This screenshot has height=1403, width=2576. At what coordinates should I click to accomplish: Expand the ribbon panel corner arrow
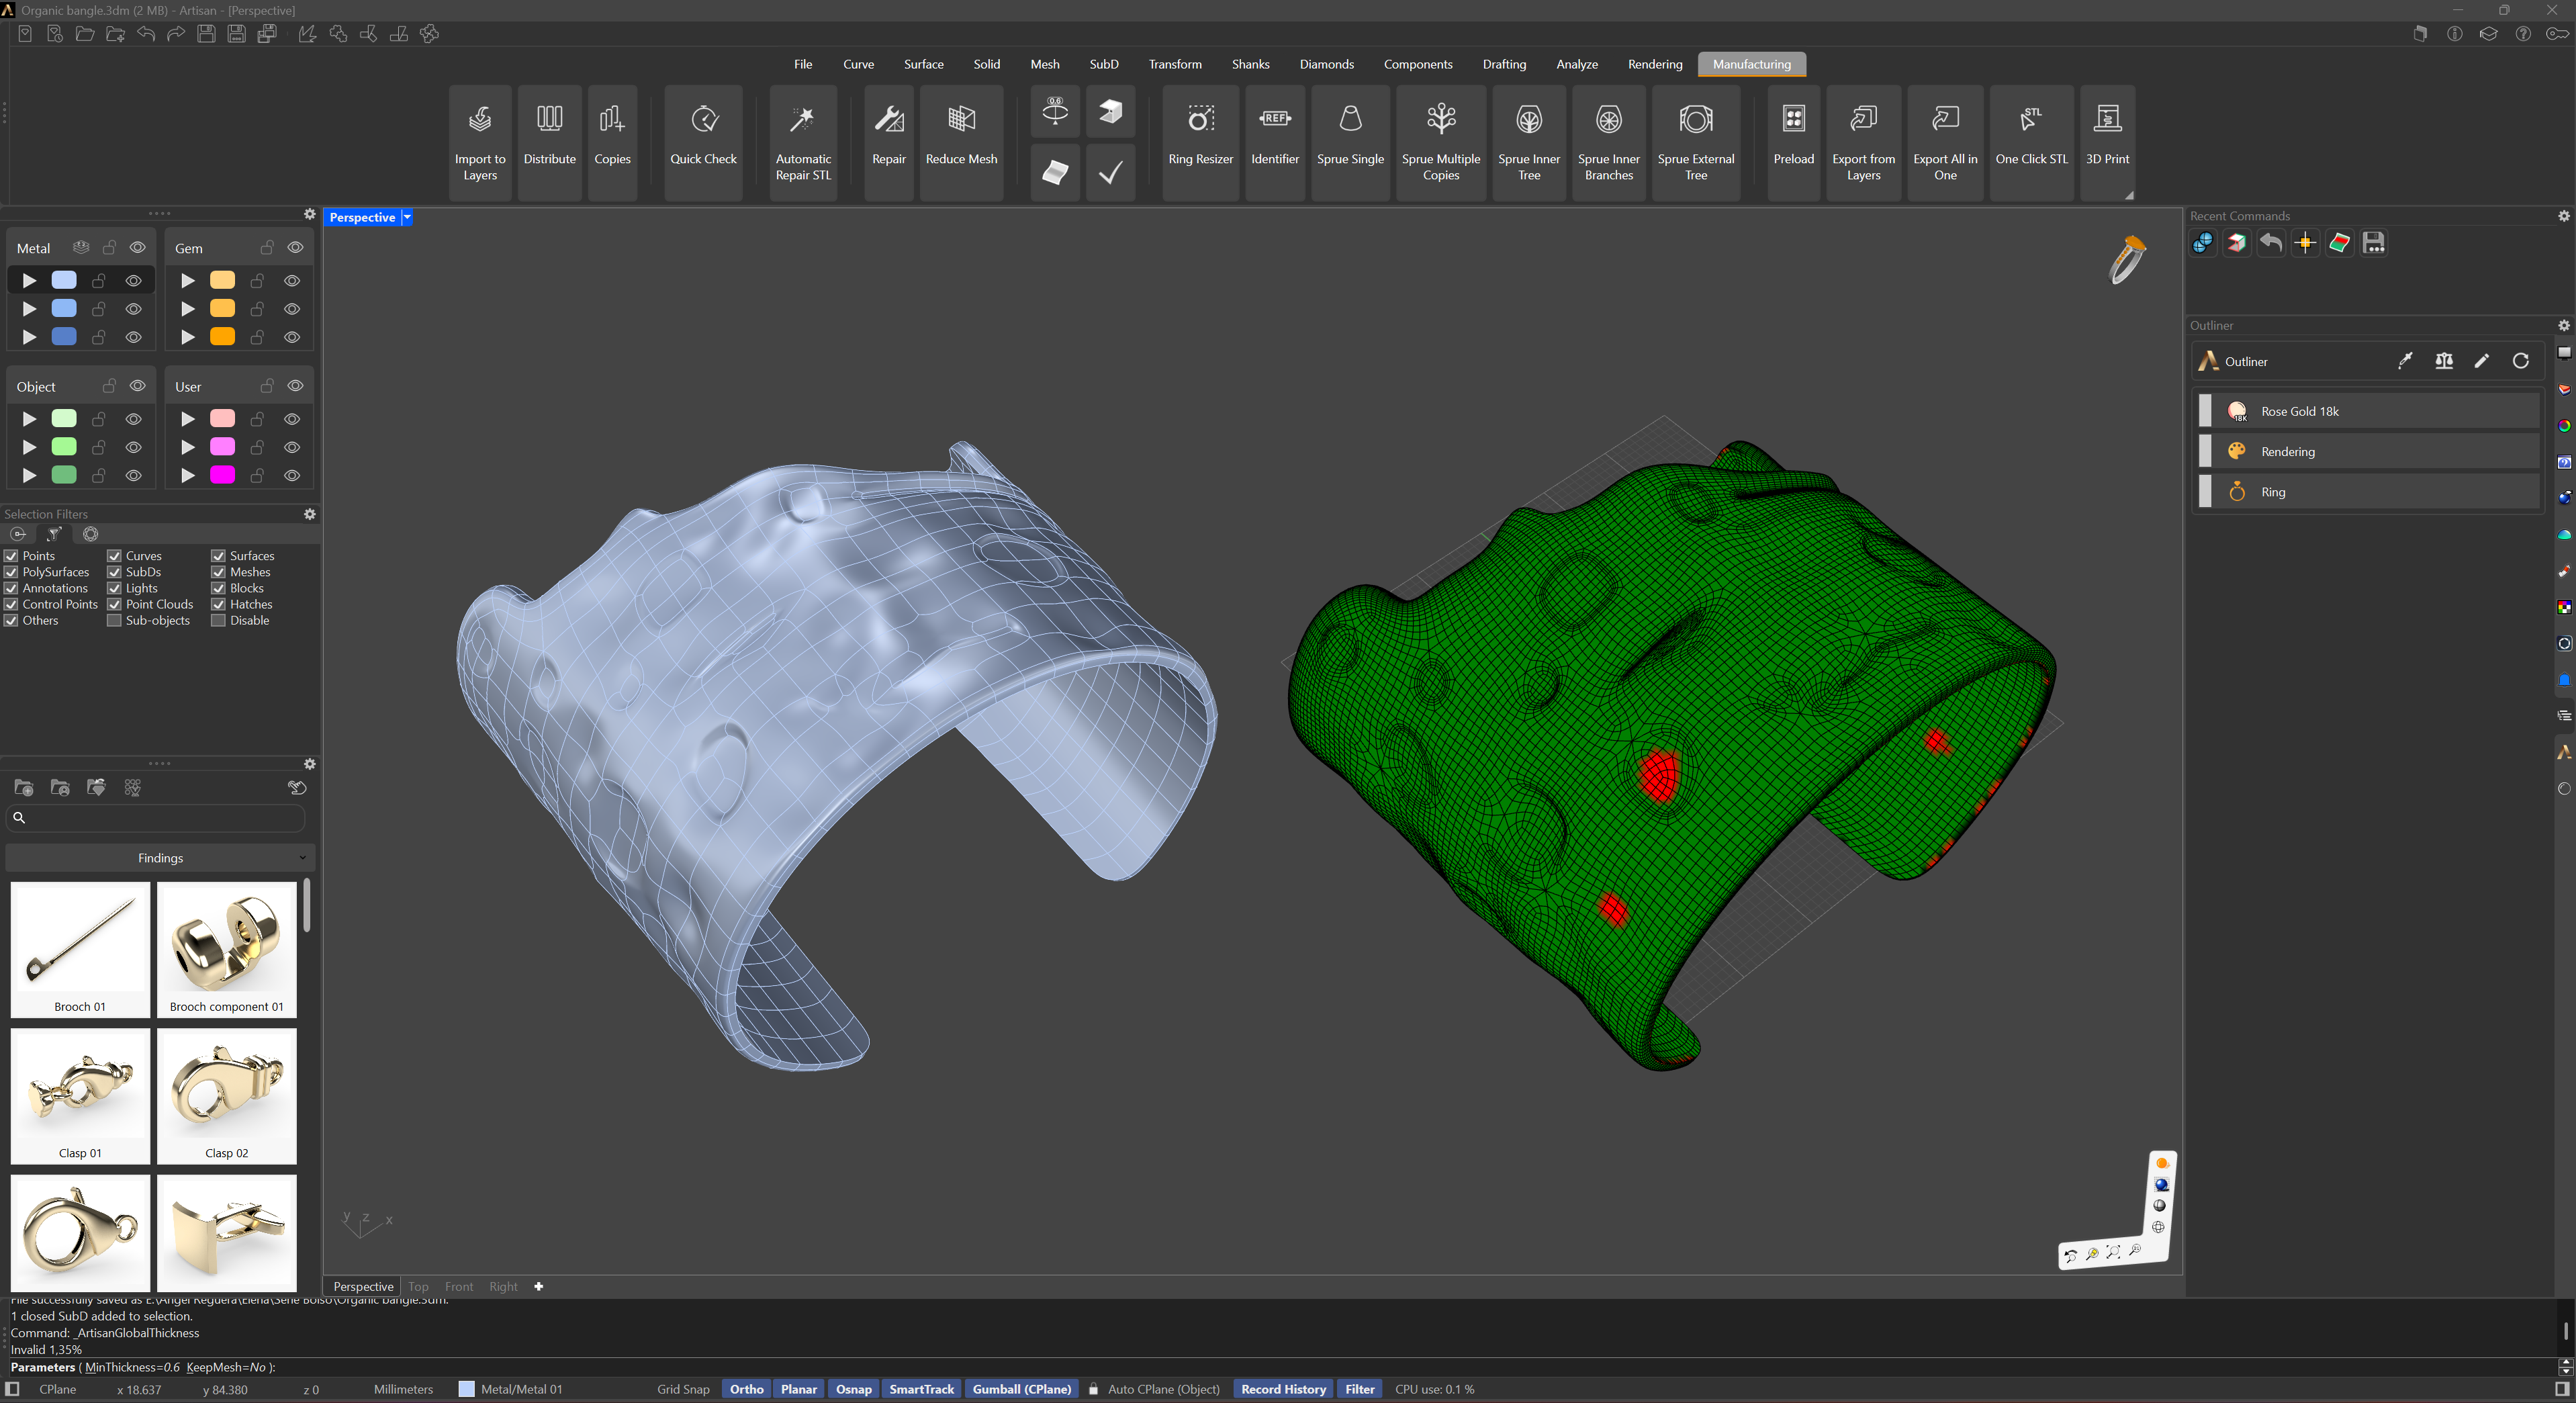(2129, 195)
